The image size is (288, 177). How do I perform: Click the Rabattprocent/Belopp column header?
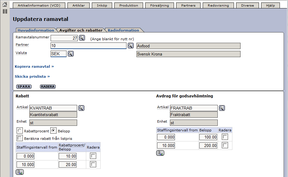(72, 147)
